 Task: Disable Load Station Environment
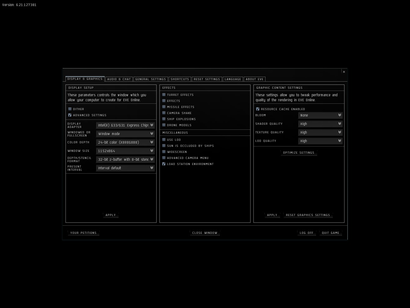click(164, 164)
